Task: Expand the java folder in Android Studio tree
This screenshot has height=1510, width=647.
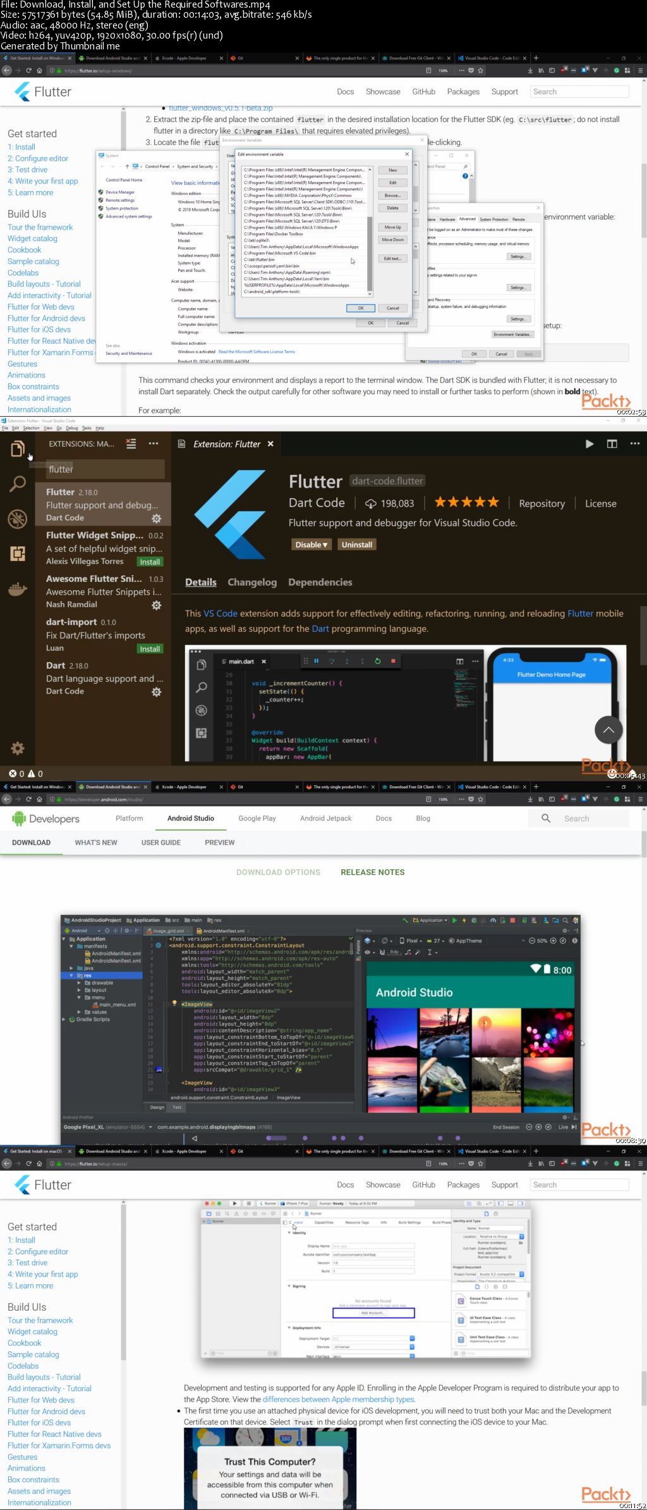Action: (x=71, y=968)
